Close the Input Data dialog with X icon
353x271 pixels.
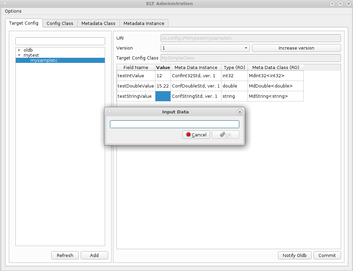[x=240, y=112]
